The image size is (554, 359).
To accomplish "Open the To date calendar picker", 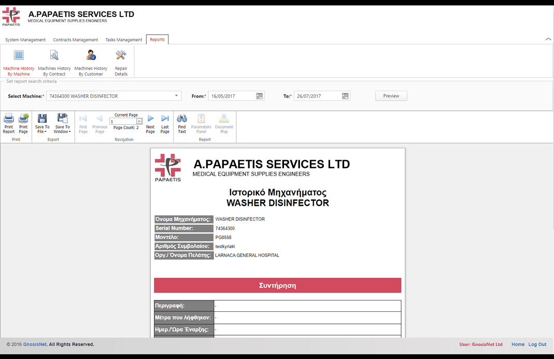I will point(346,96).
